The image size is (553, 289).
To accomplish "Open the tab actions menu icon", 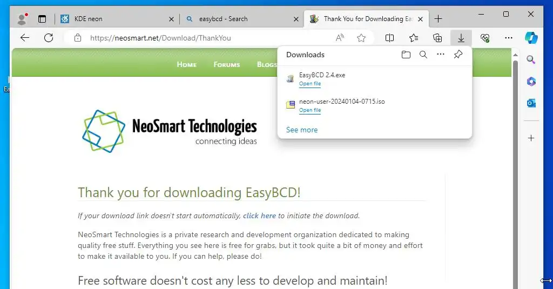I will (42, 19).
